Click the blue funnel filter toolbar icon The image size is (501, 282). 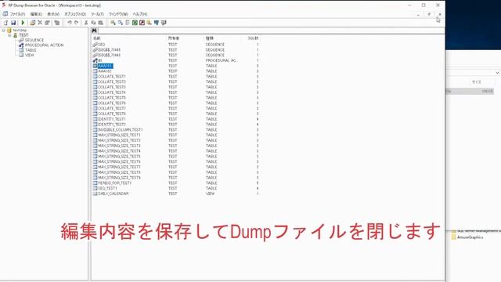[157, 23]
